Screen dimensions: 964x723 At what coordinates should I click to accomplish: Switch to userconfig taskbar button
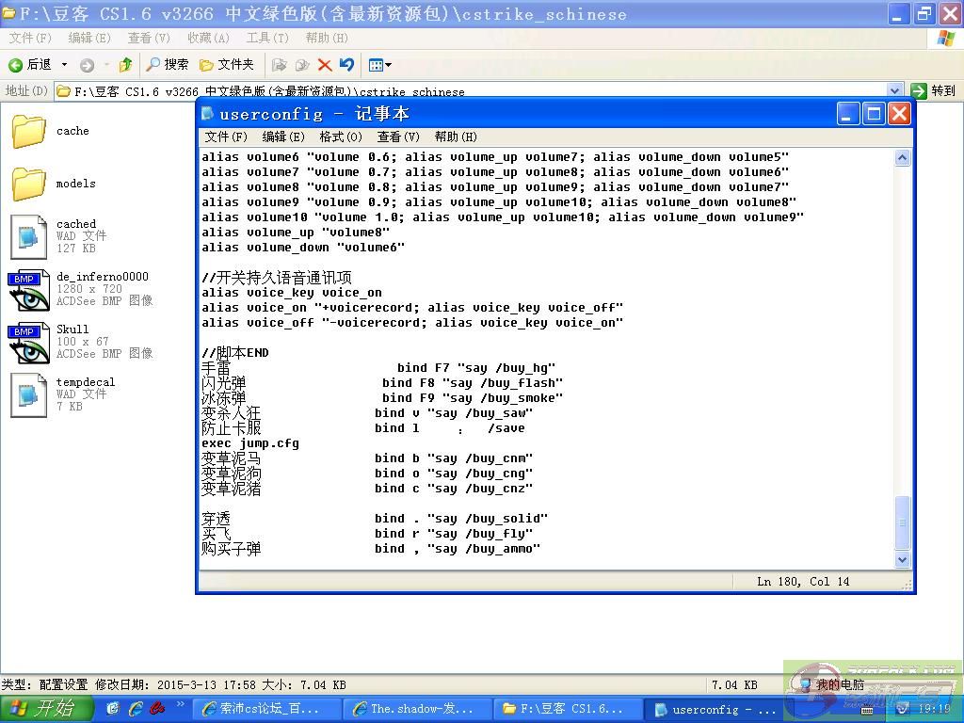[717, 709]
